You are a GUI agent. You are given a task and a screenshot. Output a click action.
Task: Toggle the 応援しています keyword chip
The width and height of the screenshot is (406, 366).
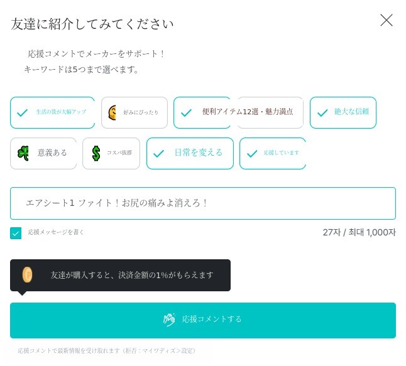point(273,153)
